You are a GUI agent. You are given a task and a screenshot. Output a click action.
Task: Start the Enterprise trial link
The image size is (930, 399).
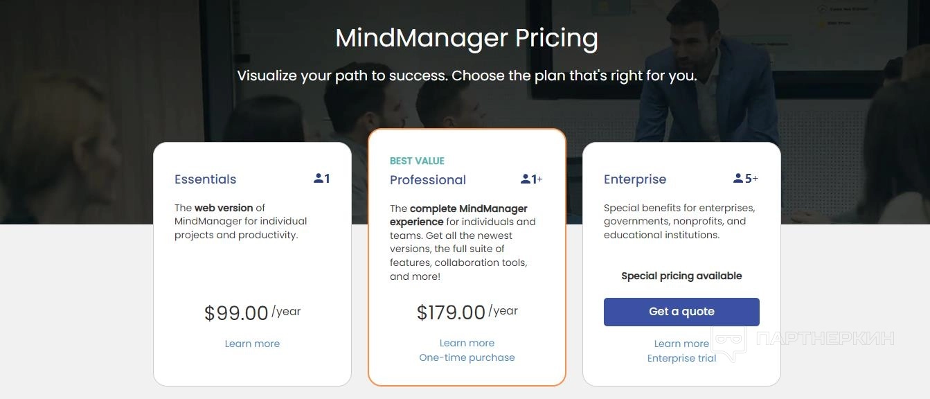click(x=681, y=358)
